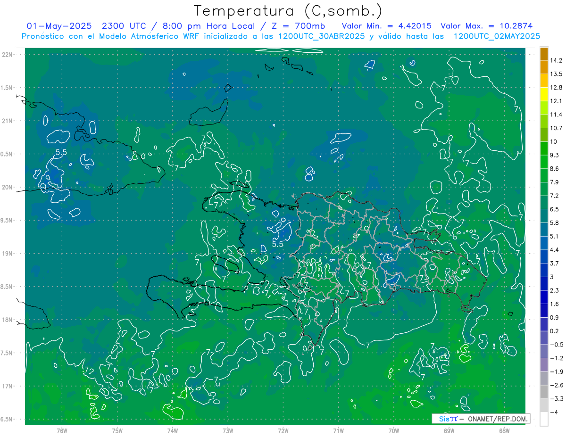Click the "-3.3" colorbar value
Screen dimensions: 566x437
pyautogui.click(x=556, y=399)
